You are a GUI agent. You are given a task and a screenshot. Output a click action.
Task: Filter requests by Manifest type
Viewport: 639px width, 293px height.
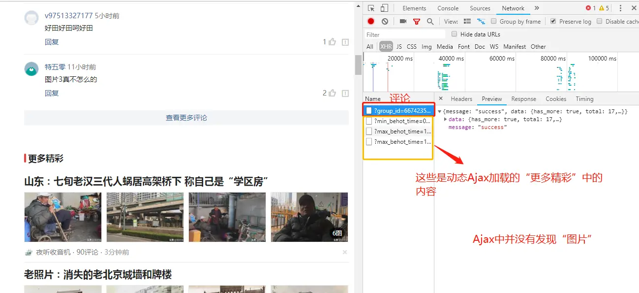(x=515, y=47)
